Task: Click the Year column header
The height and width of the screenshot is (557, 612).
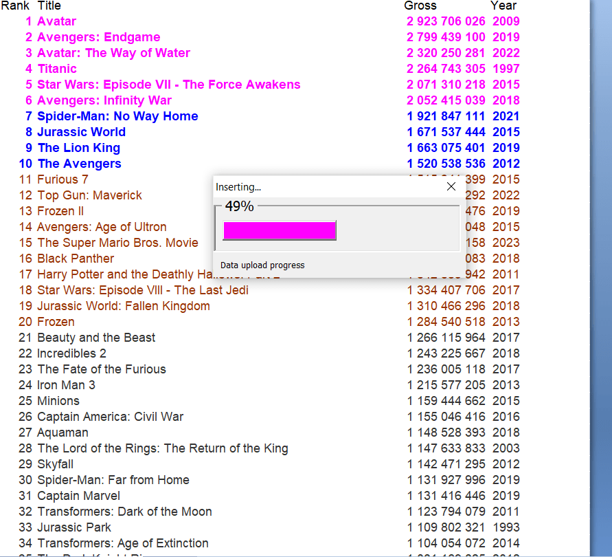Action: coord(503,6)
